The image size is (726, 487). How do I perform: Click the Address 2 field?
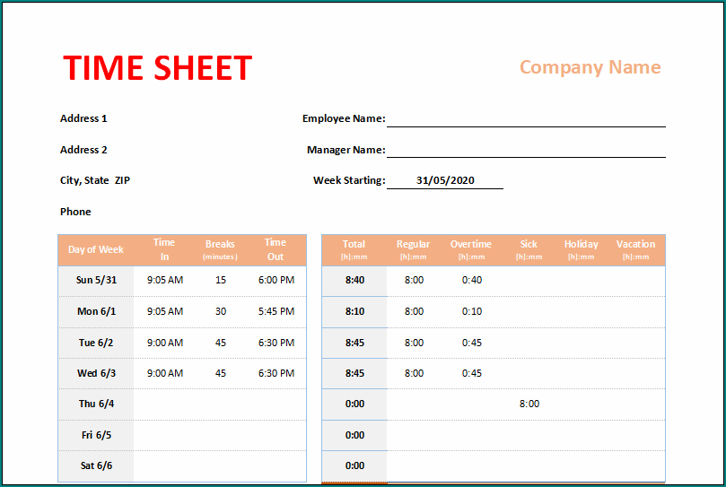click(83, 150)
